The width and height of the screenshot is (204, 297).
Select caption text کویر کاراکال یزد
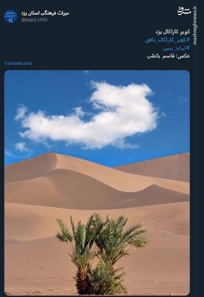coord(172,32)
